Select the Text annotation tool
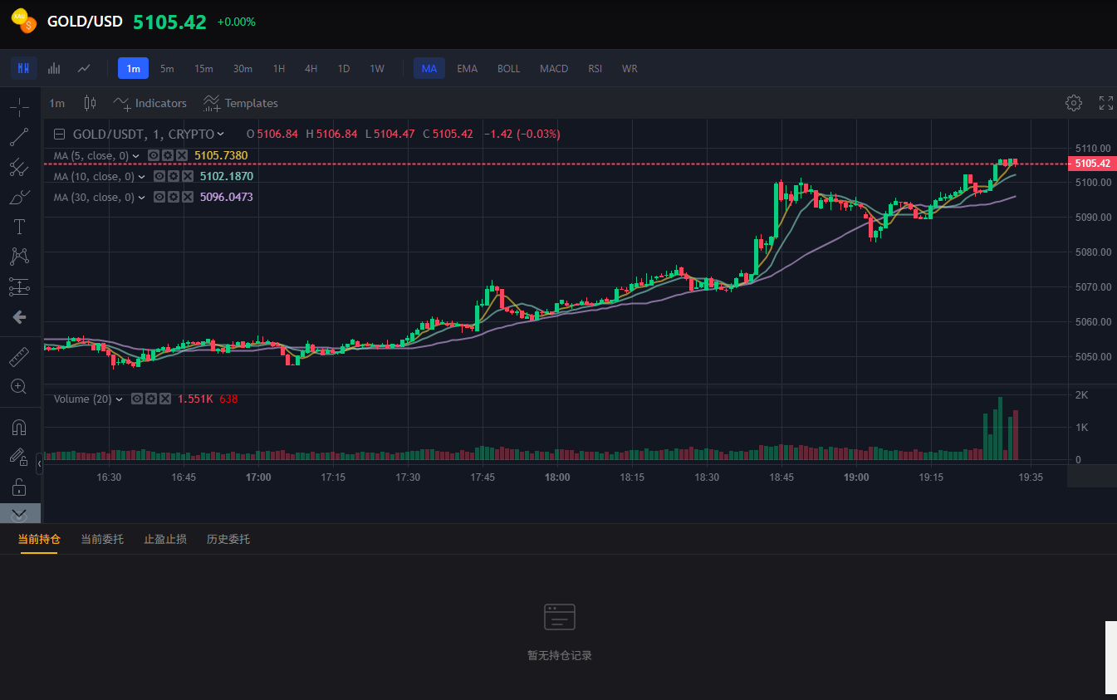This screenshot has height=700, width=1117. click(x=19, y=227)
